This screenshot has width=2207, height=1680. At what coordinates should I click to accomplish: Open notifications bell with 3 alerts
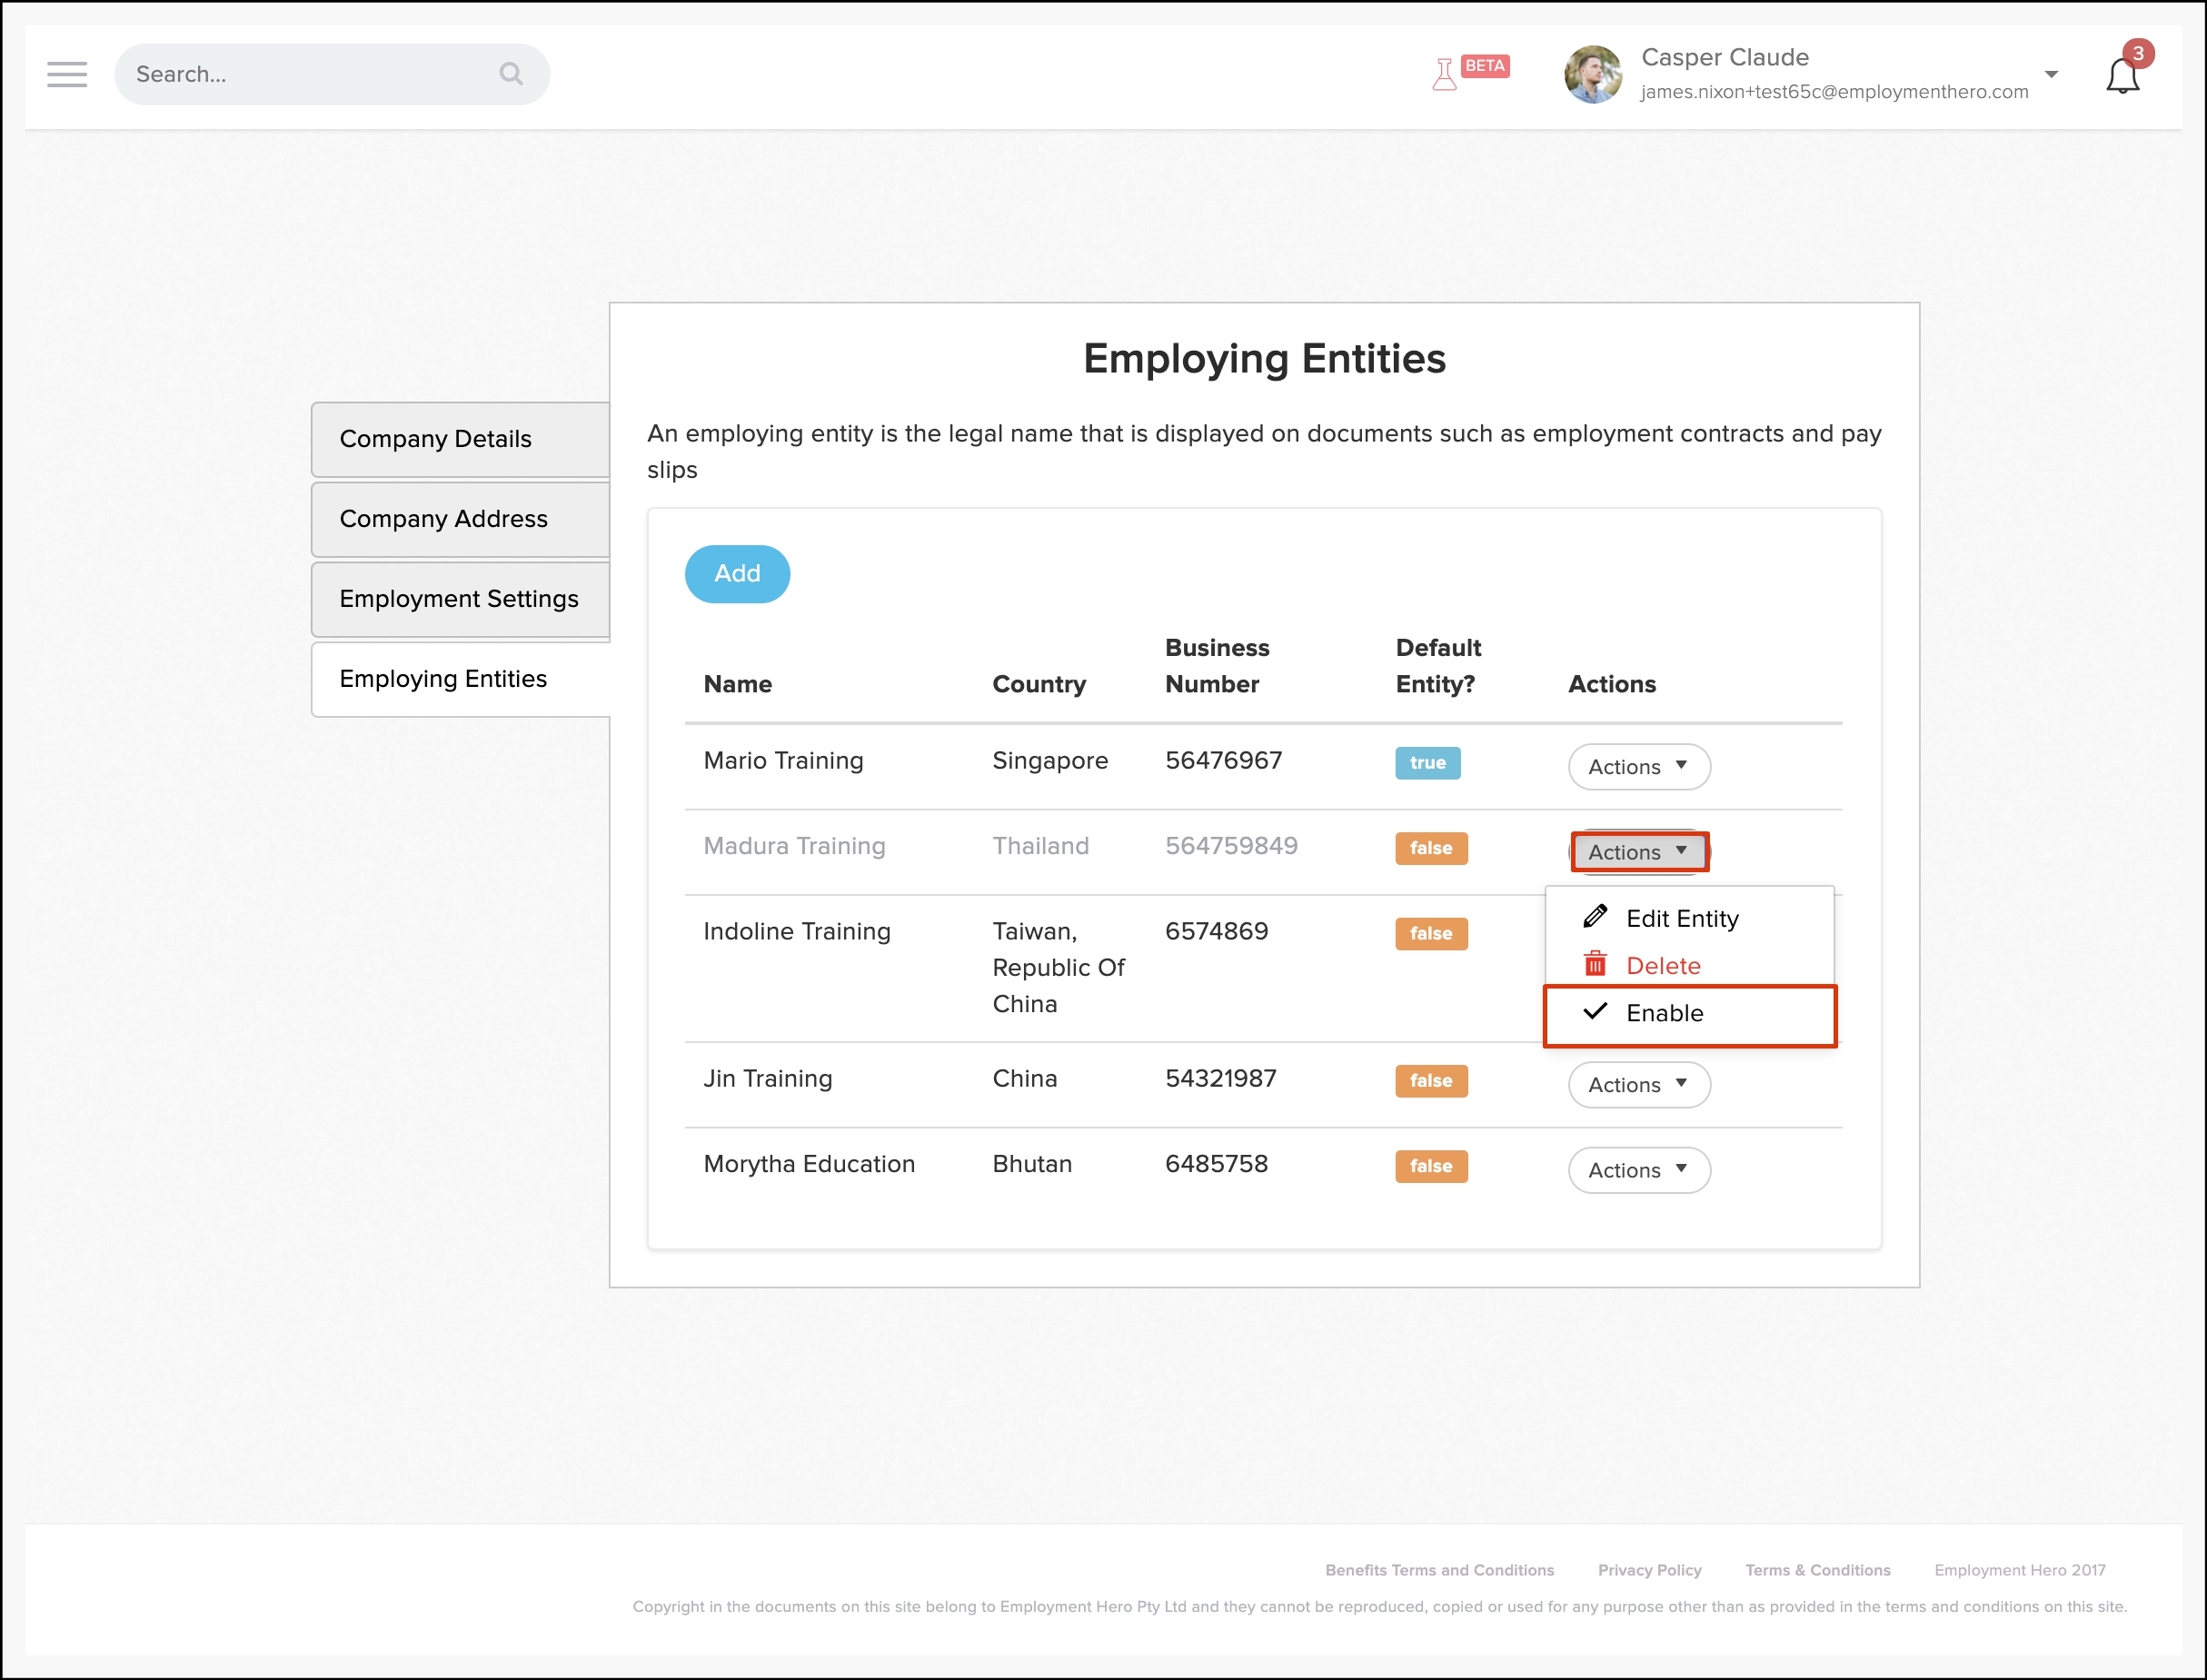[2122, 76]
